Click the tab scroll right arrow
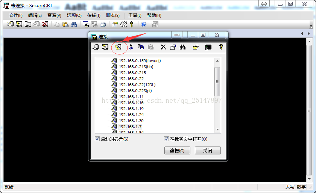Image resolution: width=316 pixels, height=193 pixels. tap(308, 33)
